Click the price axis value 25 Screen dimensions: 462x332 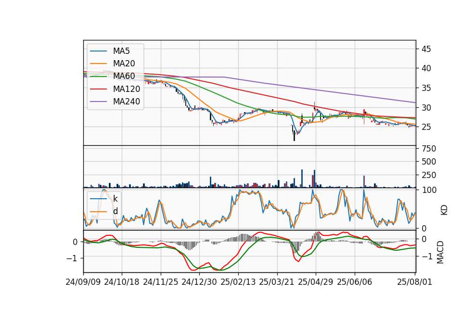click(426, 127)
